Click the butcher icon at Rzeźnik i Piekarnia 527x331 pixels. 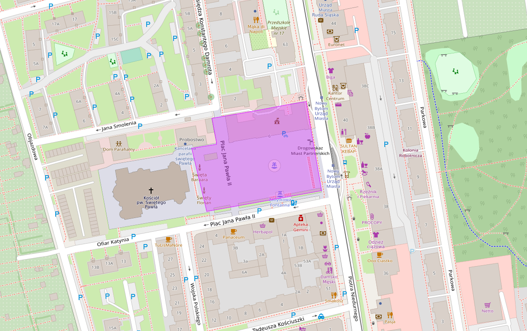[x=368, y=184]
